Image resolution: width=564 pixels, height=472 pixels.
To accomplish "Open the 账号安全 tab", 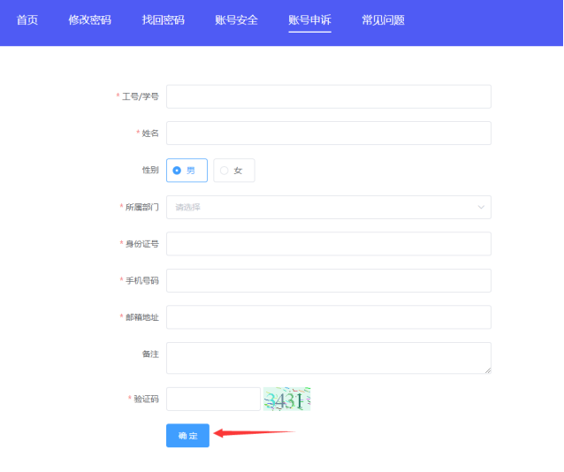I will 236,19.
